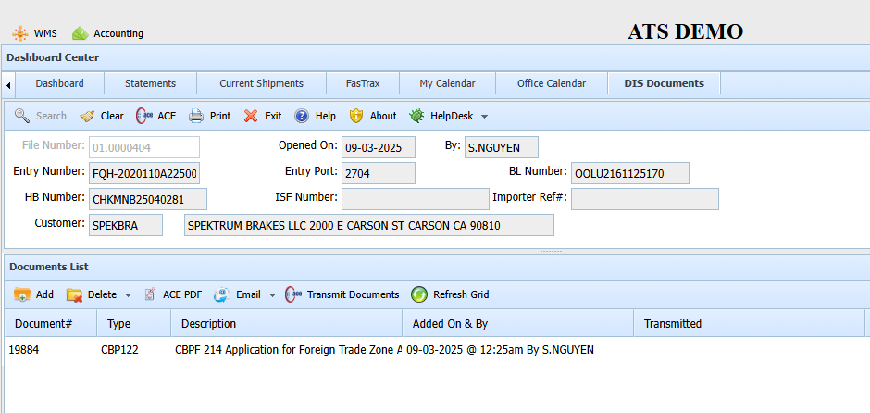
Task: Switch to the Current Shipments tab
Action: 261,83
